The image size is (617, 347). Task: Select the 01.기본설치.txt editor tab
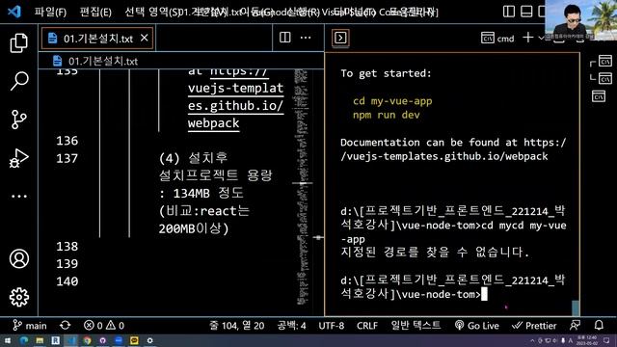pos(97,38)
